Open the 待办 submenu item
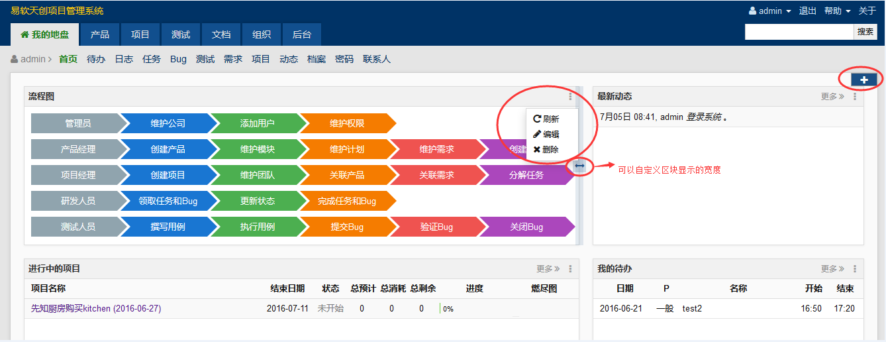 pyautogui.click(x=96, y=59)
